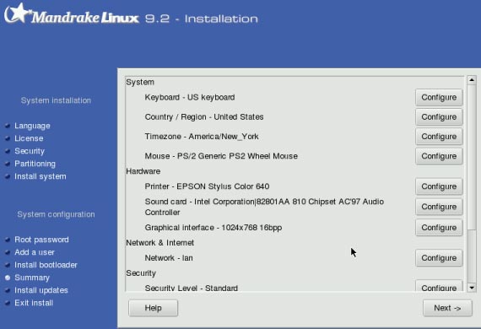The image size is (481, 329).
Task: Click the bullet icon beside Root password
Action: 8,240
